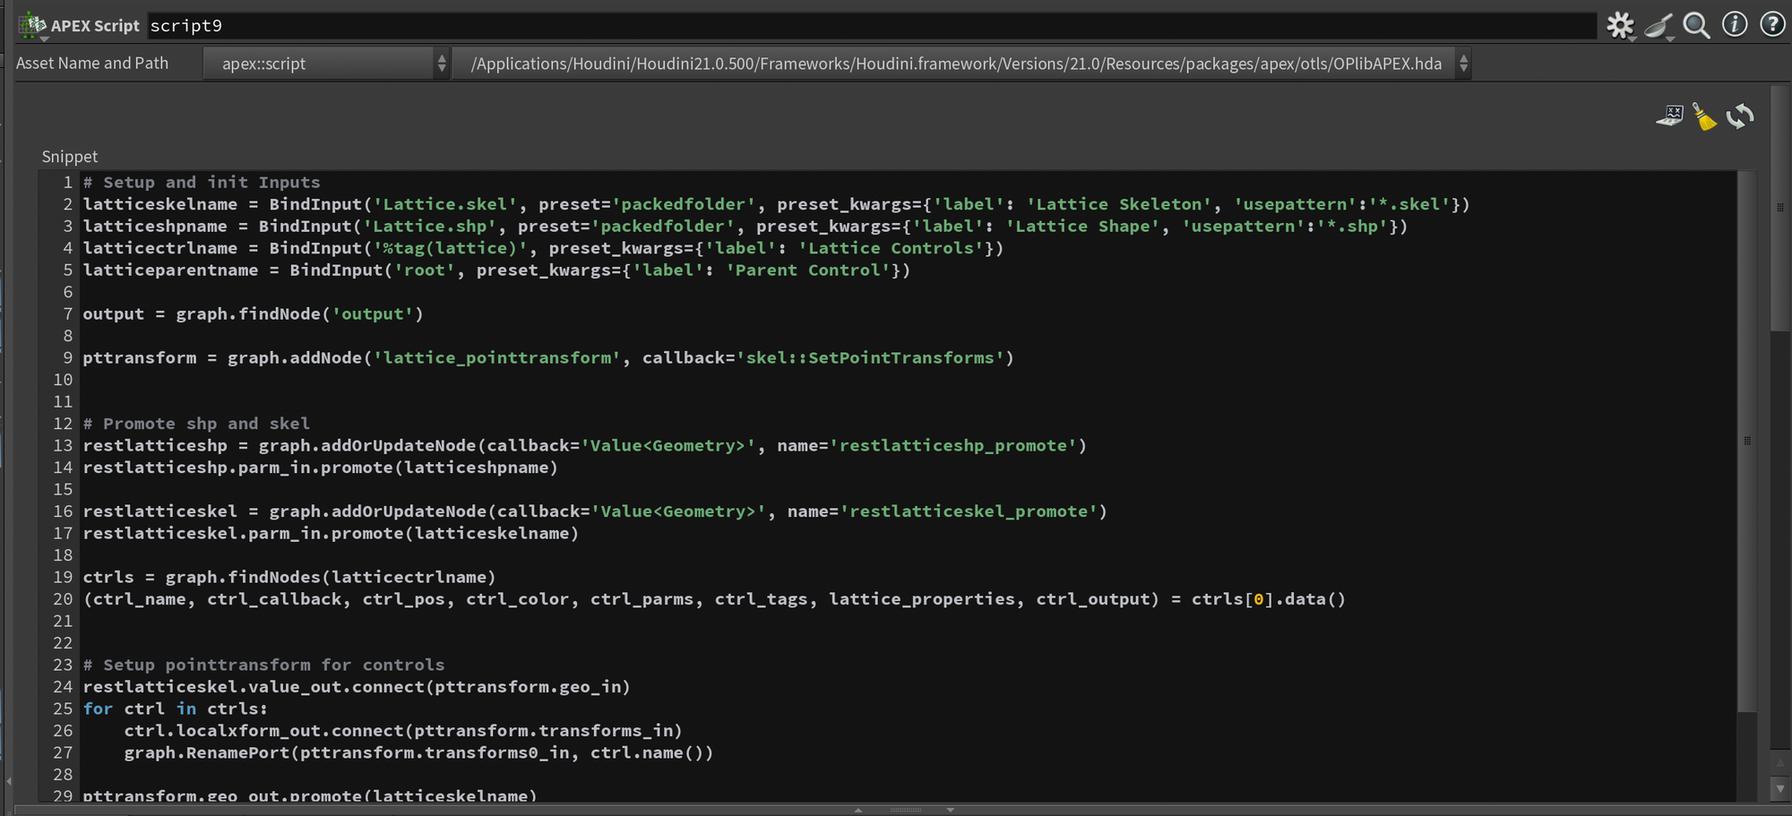Click the pane splitter expand down arrow
This screenshot has width=1792, height=816.
(x=951, y=810)
